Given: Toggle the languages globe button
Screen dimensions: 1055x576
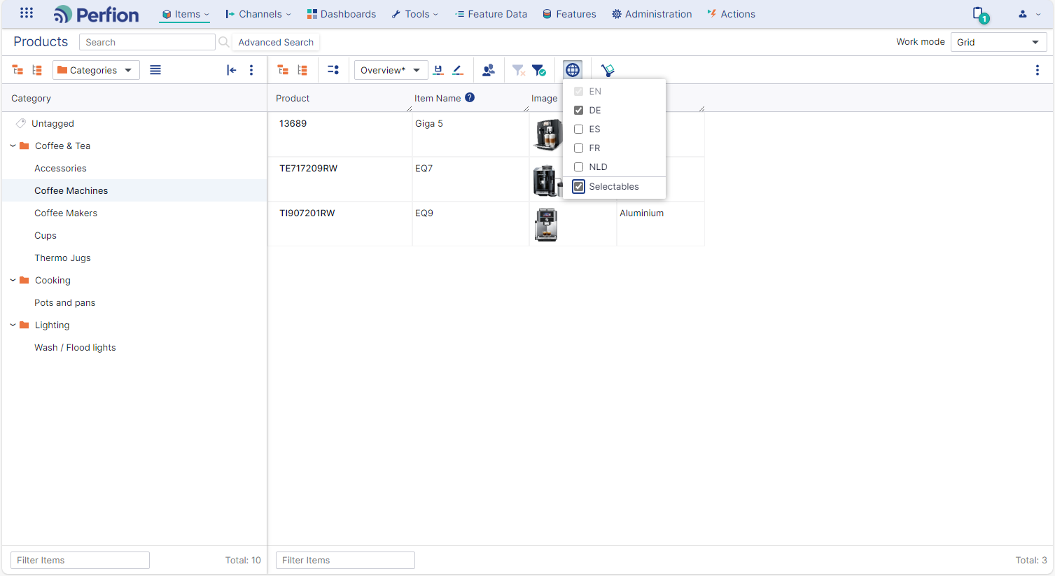Looking at the screenshot, I should pos(573,70).
